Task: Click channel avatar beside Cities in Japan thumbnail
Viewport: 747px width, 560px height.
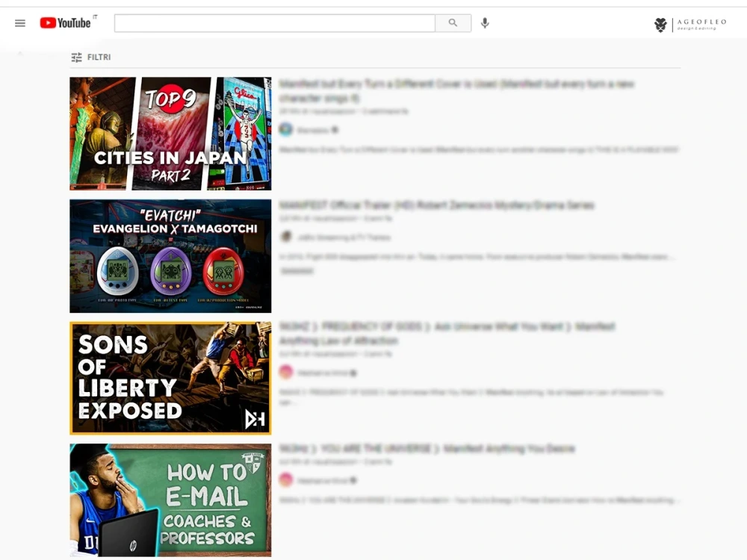Action: 286,129
